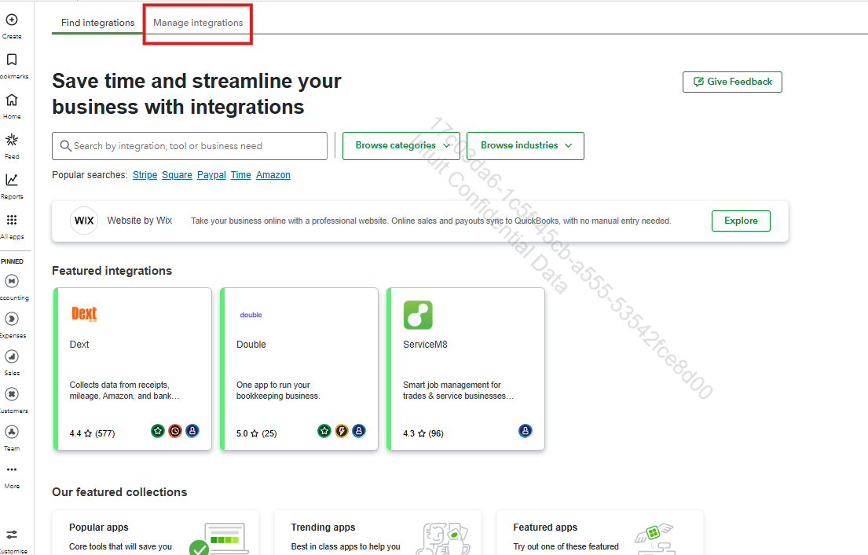This screenshot has width=868, height=555.
Task: Click the Wix logo icon
Action: pyautogui.click(x=84, y=221)
